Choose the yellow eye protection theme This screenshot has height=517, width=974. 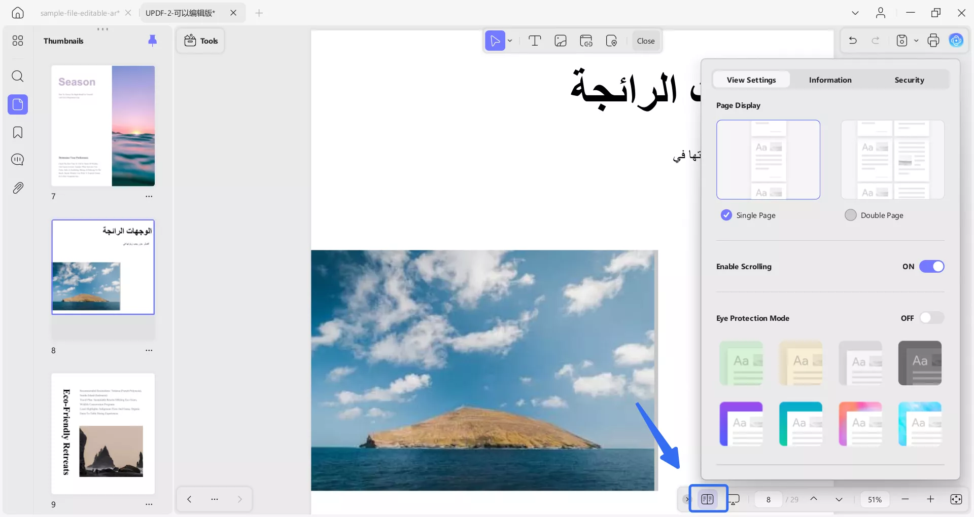point(801,363)
